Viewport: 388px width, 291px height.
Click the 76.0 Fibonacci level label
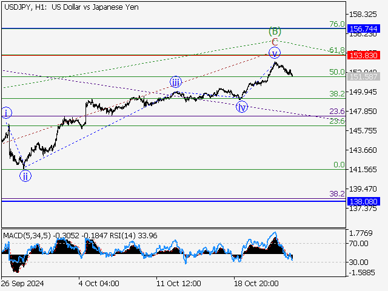click(337, 24)
